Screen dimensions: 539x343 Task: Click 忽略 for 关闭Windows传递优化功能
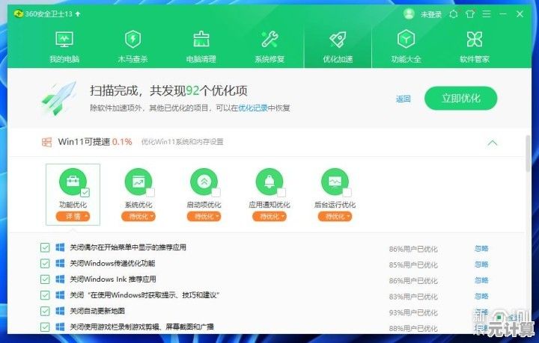click(481, 264)
